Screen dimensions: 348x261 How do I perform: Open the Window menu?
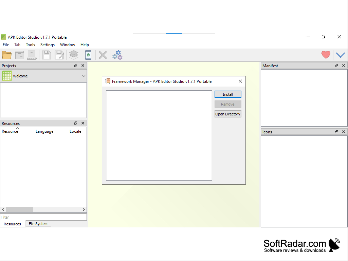click(68, 44)
